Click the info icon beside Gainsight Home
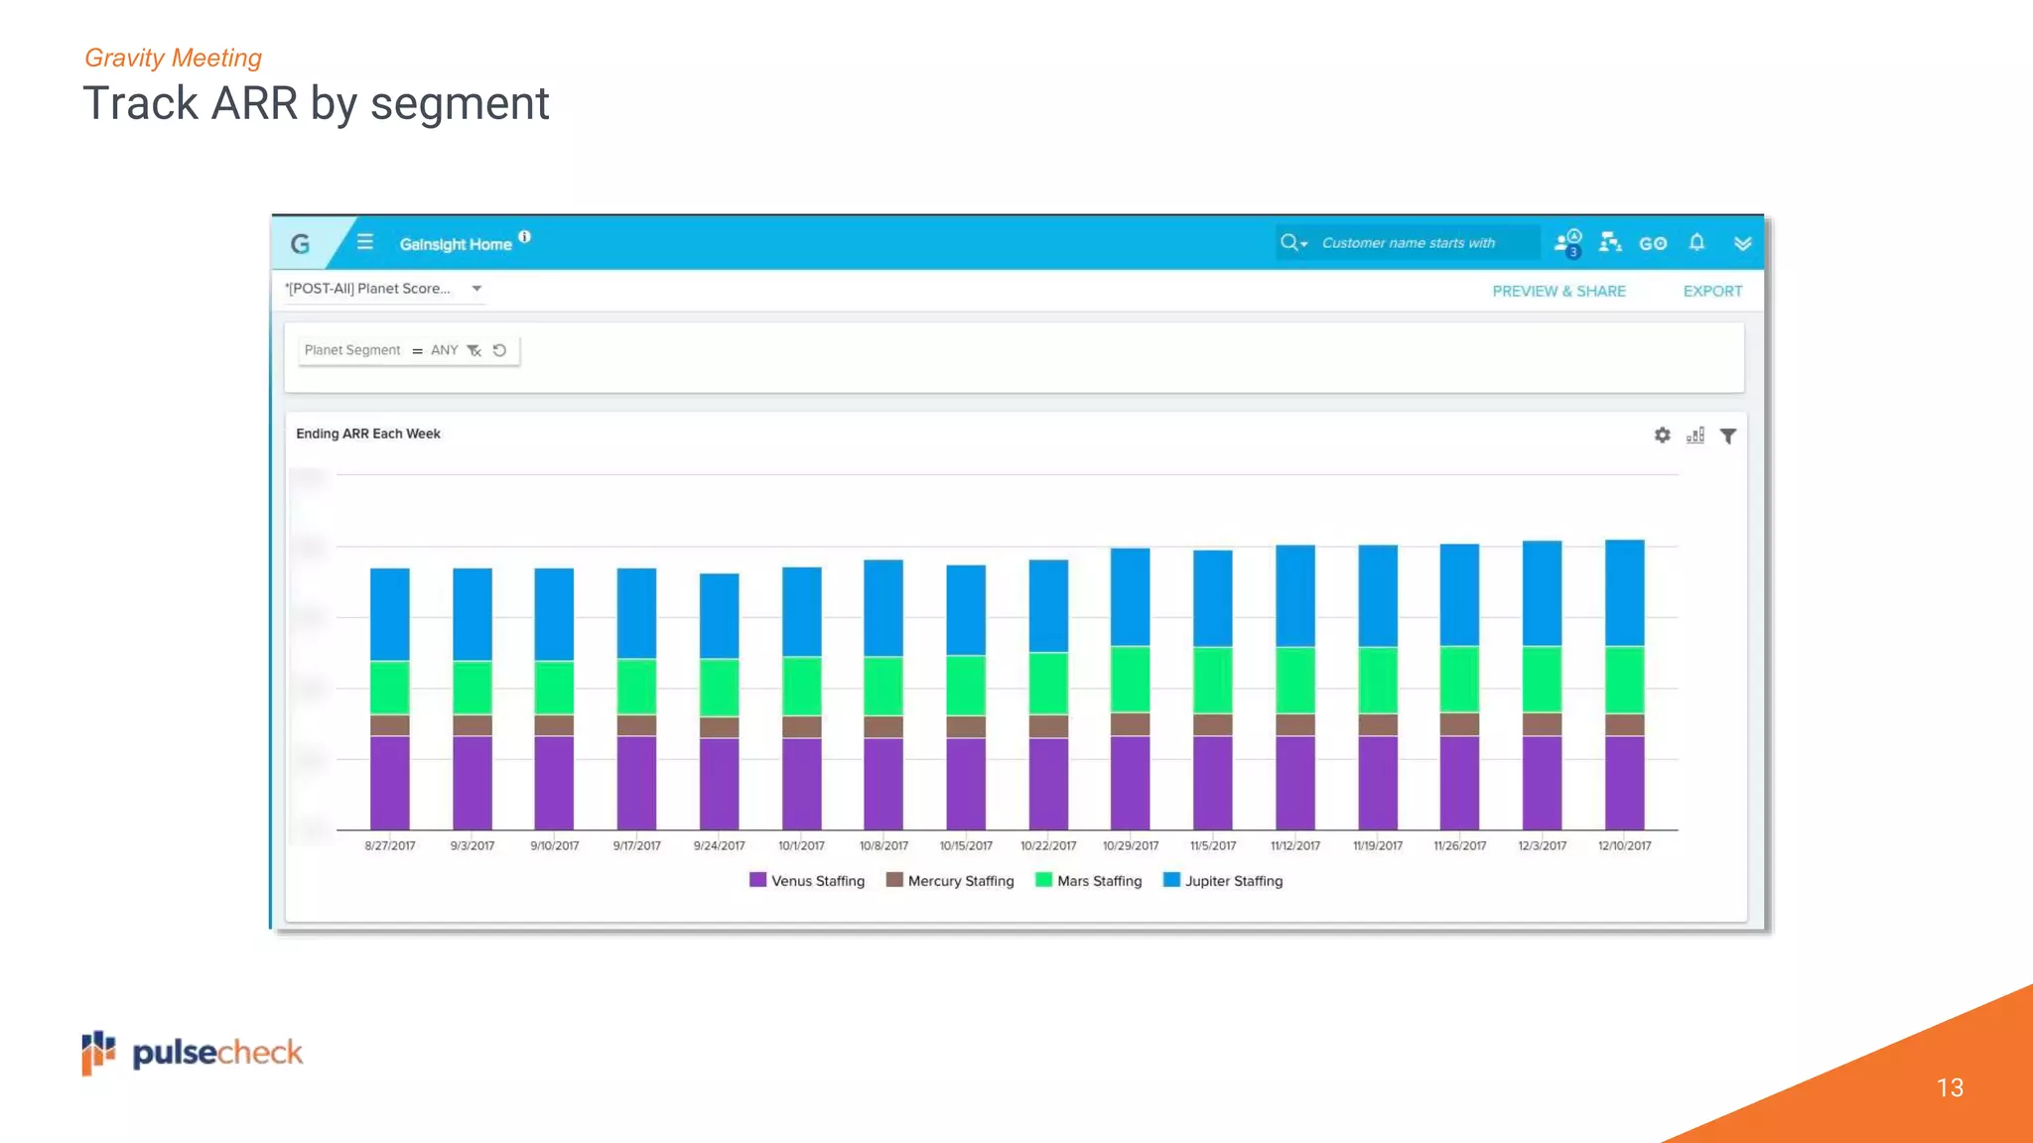2033x1143 pixels. (x=525, y=237)
